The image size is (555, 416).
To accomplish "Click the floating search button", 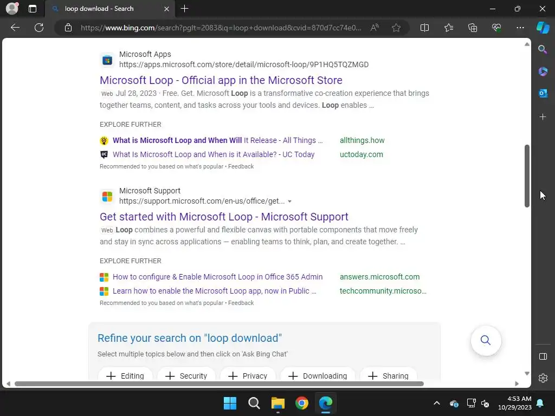I will (x=486, y=340).
